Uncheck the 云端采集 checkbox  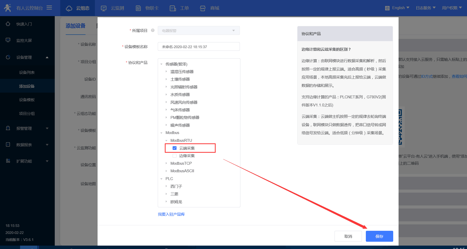pyautogui.click(x=175, y=148)
